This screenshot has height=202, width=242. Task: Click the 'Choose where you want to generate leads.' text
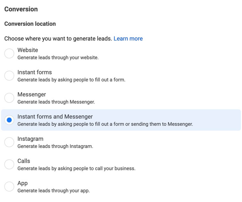pyautogui.click(x=58, y=39)
